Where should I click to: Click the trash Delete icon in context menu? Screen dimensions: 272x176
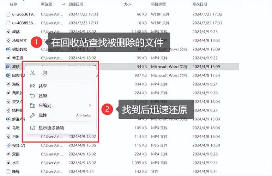point(45,73)
